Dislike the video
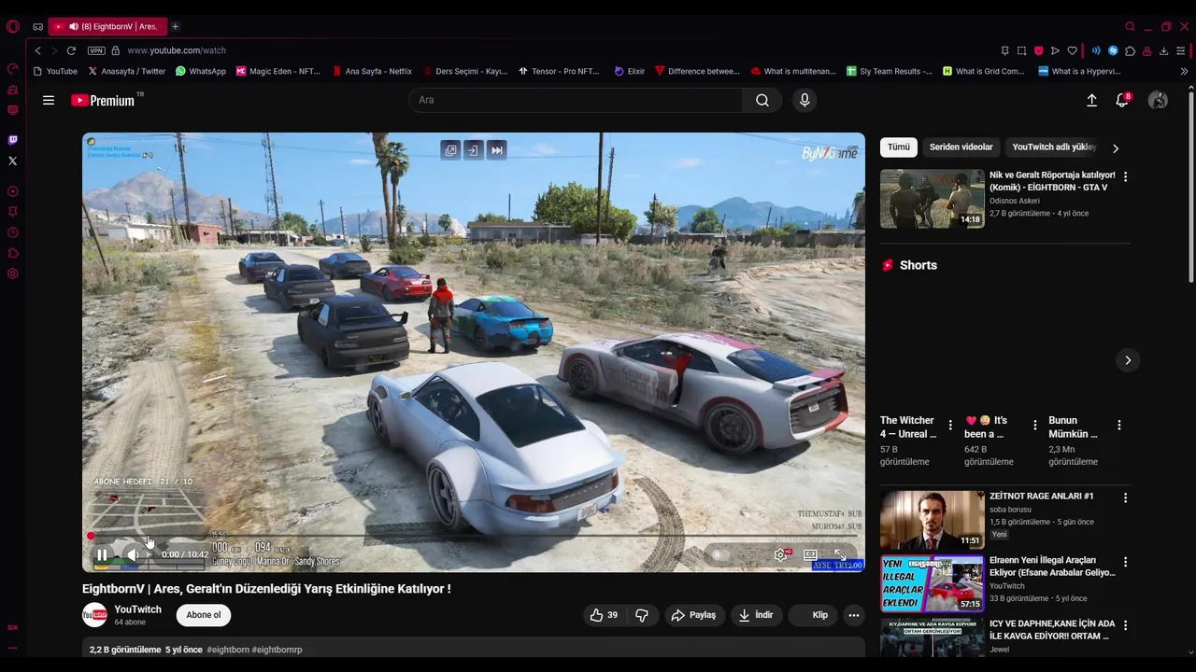 (x=642, y=615)
